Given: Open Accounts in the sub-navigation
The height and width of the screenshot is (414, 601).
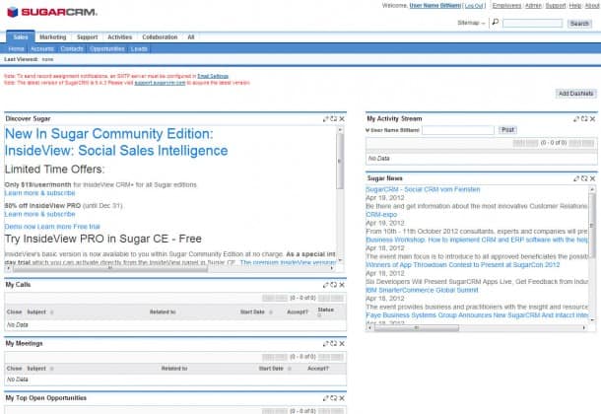Looking at the screenshot, I should click(42, 49).
